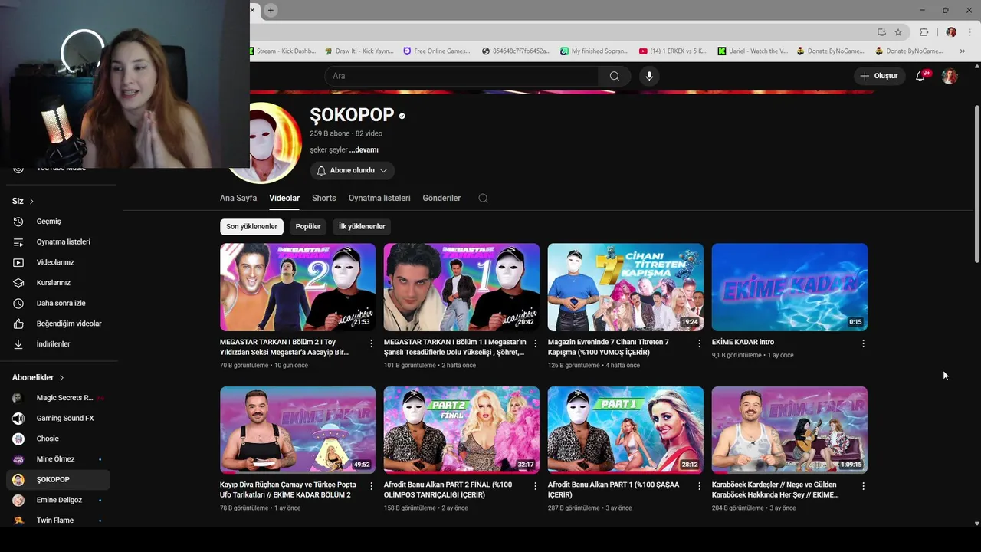This screenshot has height=552, width=981.
Task: Show more bookmarks with overflow chevron
Action: (963, 51)
